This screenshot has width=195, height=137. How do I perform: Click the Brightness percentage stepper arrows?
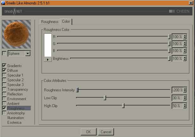point(185,59)
